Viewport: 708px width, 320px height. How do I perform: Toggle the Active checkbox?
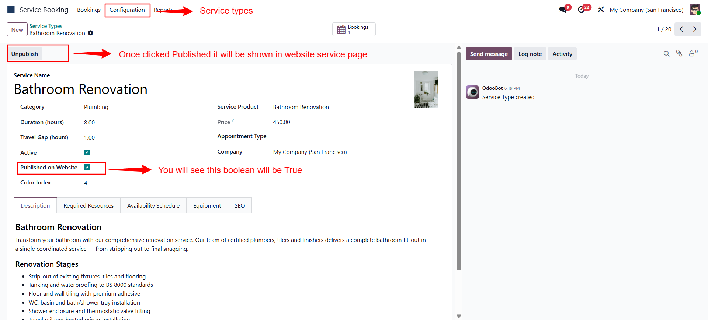click(x=87, y=152)
